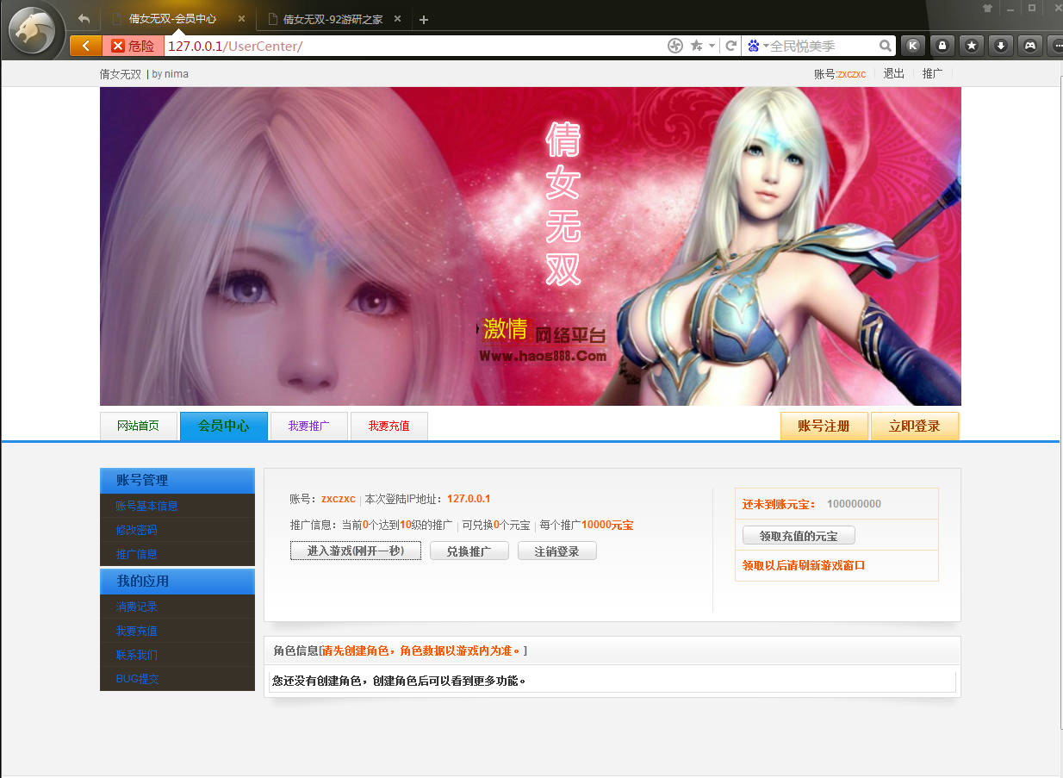1063x778 pixels.
Task: Click the 10000元宝 promotion reward text
Action: (607, 525)
